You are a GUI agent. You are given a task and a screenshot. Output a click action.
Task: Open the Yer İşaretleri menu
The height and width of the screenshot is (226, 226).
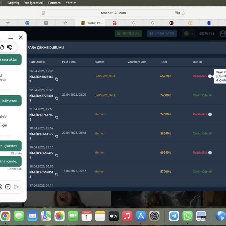click(x=34, y=3)
